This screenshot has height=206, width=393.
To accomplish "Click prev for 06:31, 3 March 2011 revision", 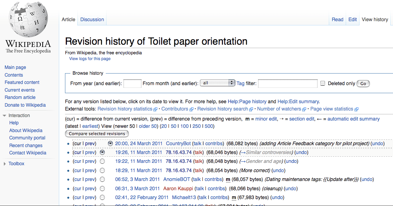I will pyautogui.click(x=90, y=188).
